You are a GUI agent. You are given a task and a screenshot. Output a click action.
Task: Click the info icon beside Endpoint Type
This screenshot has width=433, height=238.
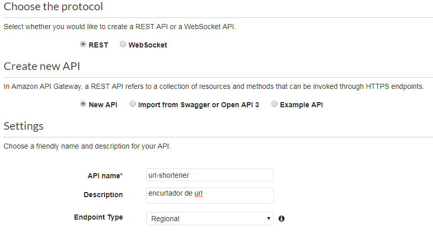(x=282, y=219)
